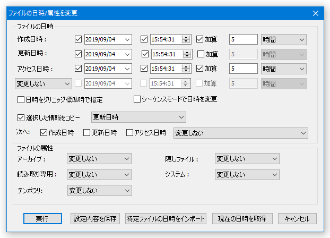Toggle the アクセス日時 date checkbox

[x=78, y=69]
